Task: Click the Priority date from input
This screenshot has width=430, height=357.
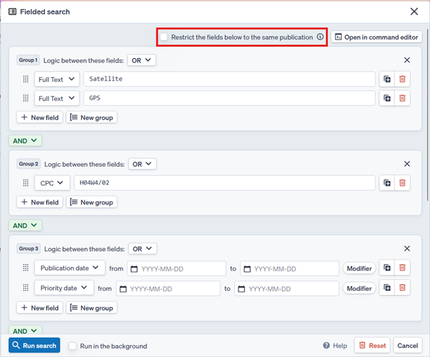Action: point(168,288)
